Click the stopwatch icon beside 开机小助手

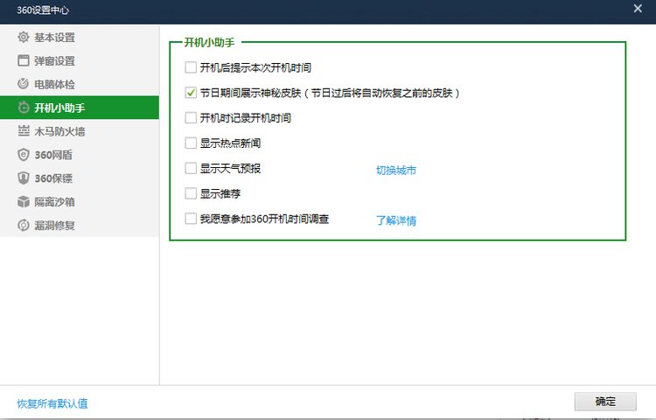click(24, 108)
